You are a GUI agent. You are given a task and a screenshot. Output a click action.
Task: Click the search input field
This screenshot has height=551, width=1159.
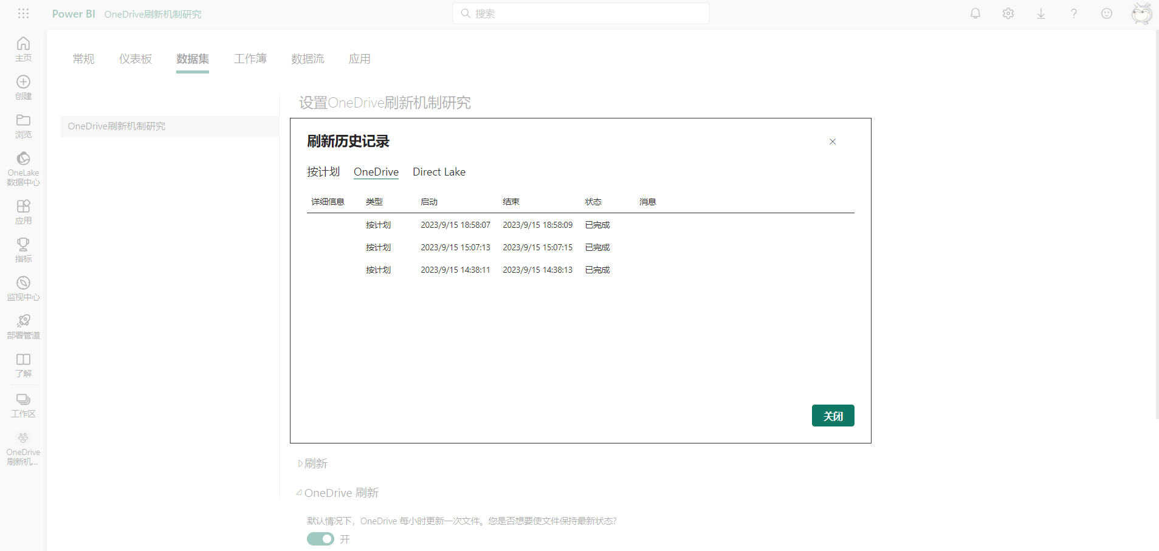pos(580,13)
